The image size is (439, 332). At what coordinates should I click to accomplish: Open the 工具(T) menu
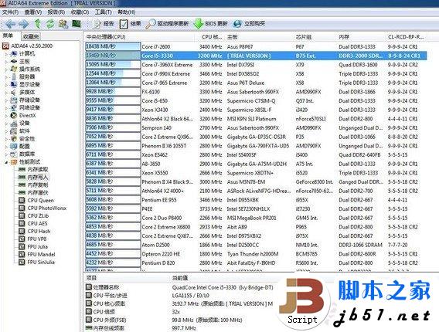(x=104, y=12)
